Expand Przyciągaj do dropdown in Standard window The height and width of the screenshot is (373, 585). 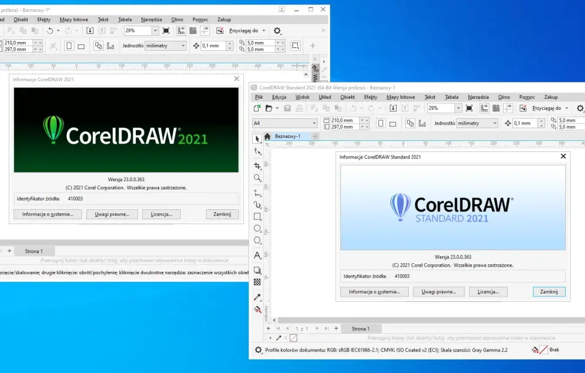click(x=567, y=108)
